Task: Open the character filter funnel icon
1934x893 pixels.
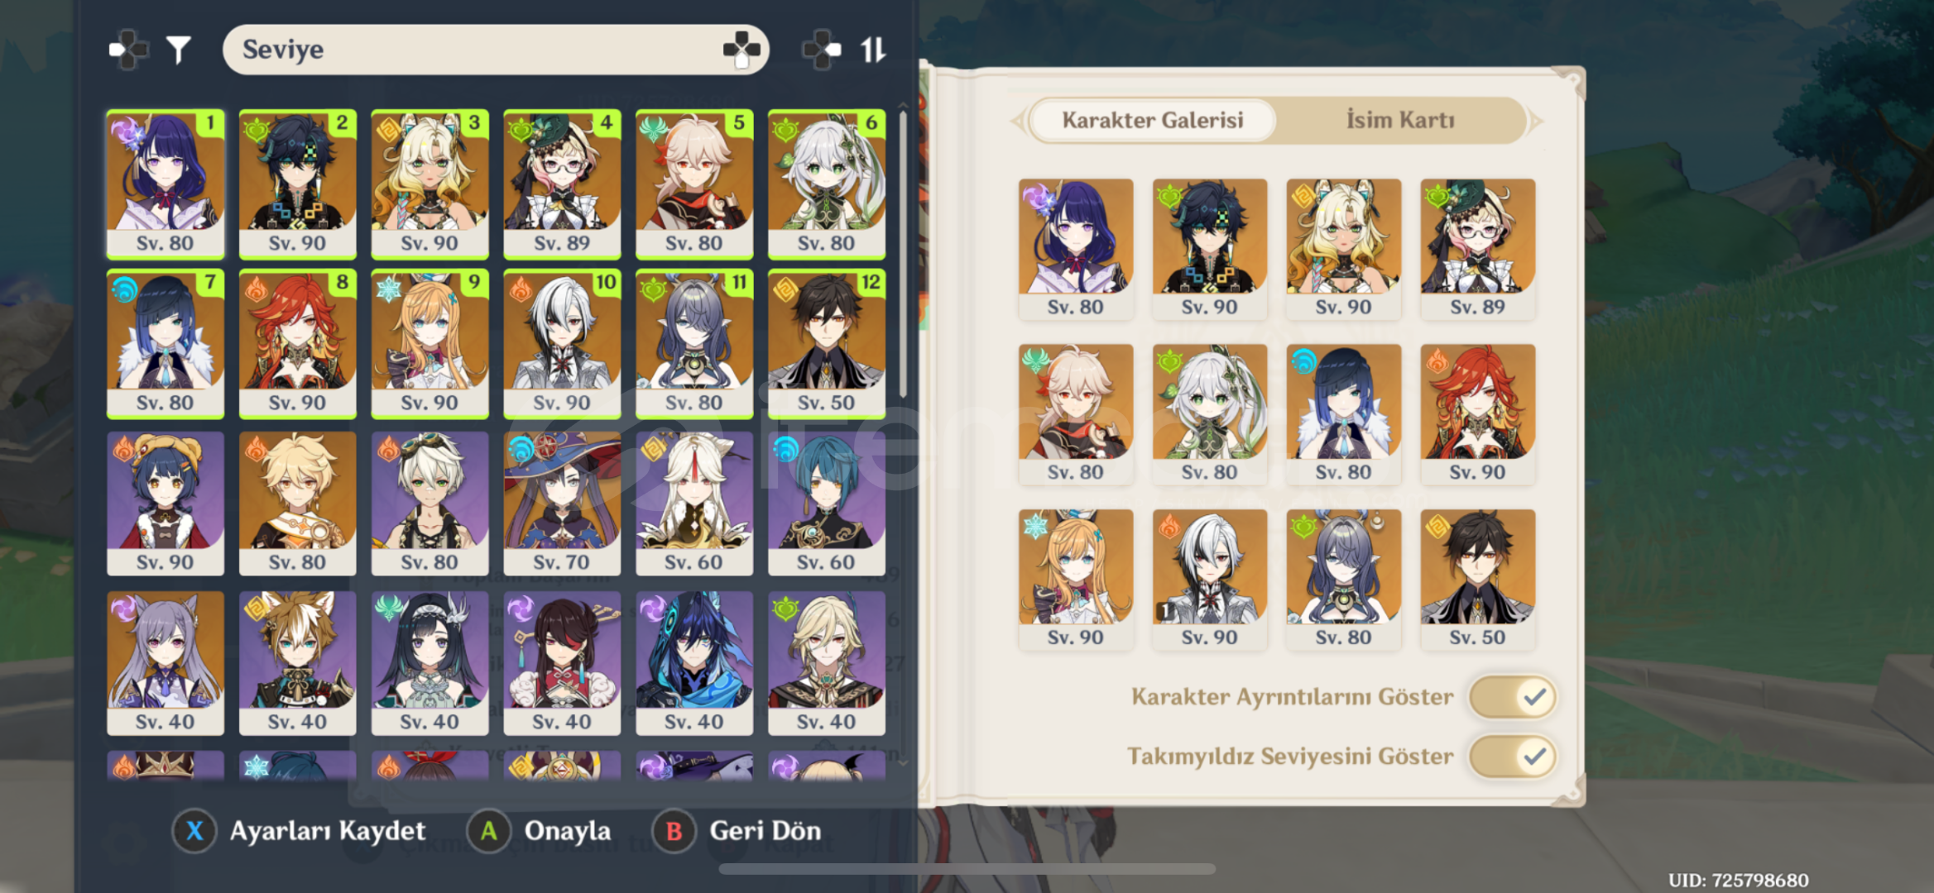Action: (x=179, y=50)
